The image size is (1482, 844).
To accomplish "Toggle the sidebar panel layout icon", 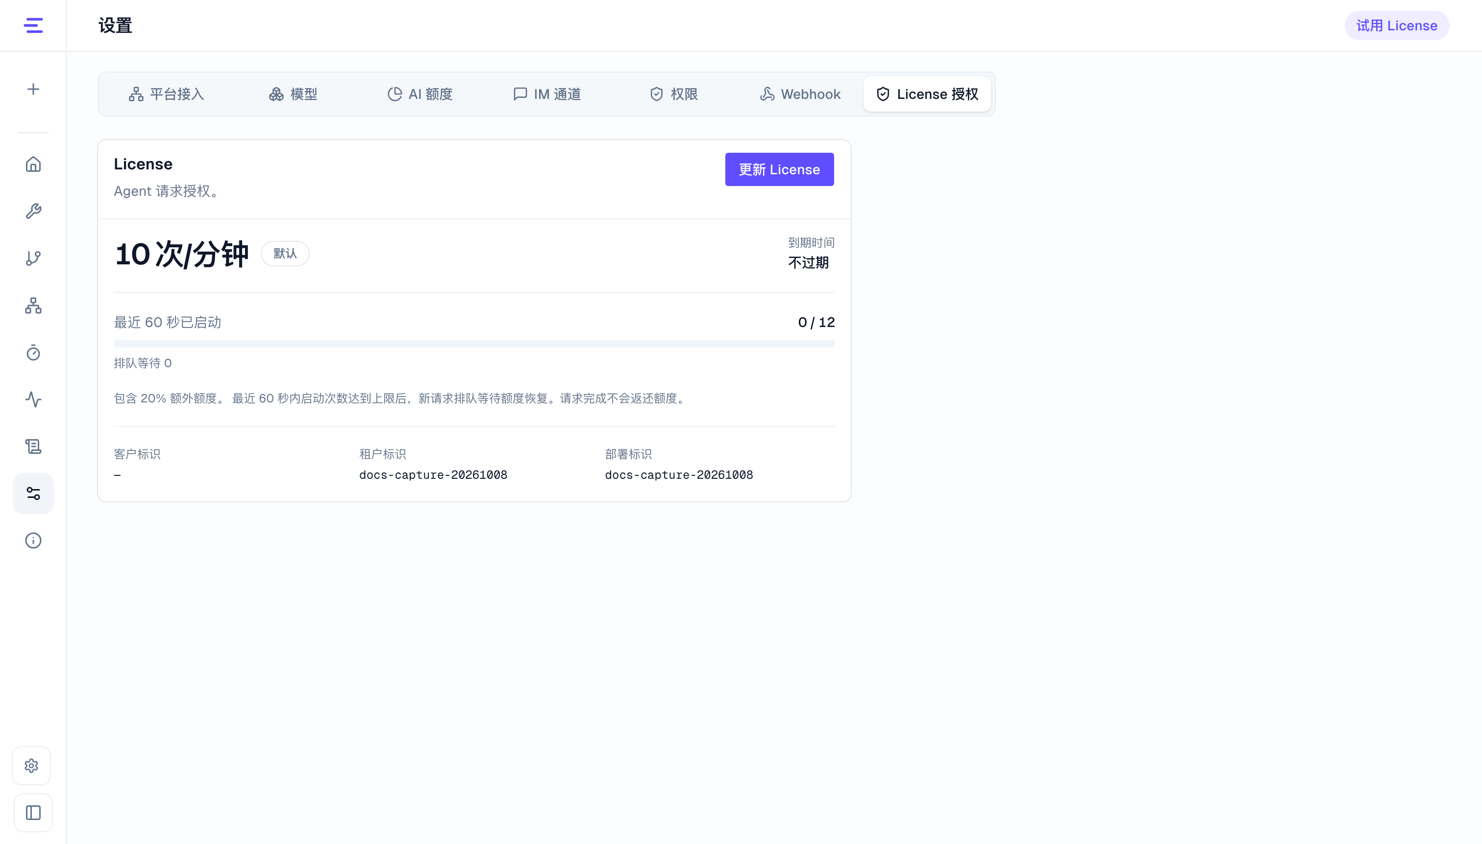I will tap(33, 813).
